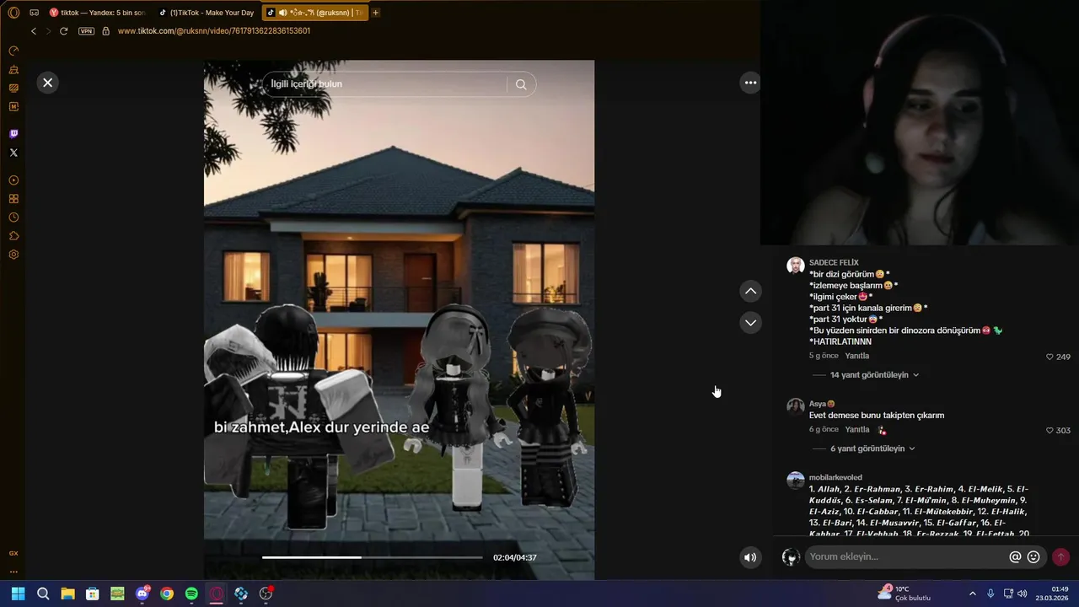Open the Player icon in sidebar
This screenshot has height=607, width=1079.
(x=13, y=180)
